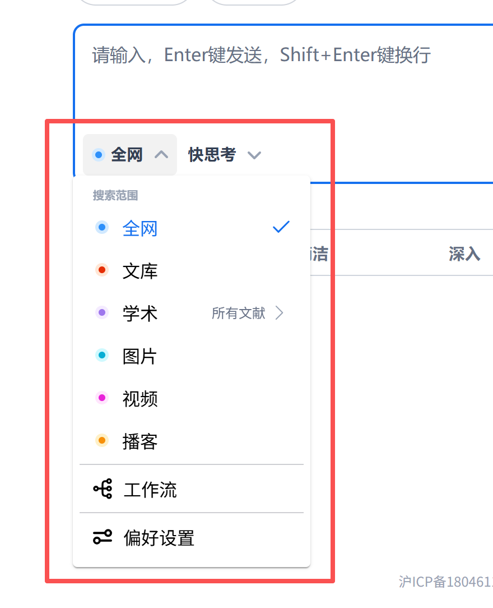
Task: Open 偏好设置 from the menu
Action: [x=159, y=537]
